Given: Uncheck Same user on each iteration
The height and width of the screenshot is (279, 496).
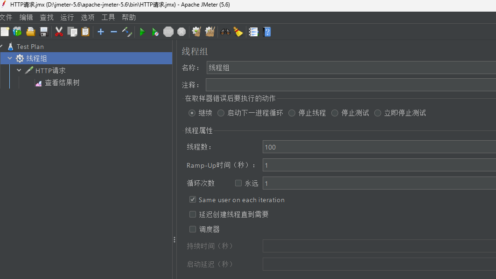Looking at the screenshot, I should 193,199.
